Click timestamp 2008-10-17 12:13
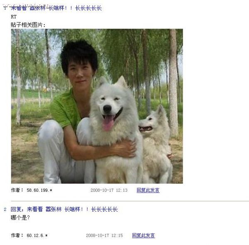 click(109, 190)
